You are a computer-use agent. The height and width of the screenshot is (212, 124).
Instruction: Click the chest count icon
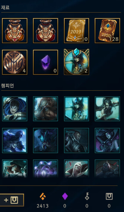click(109, 196)
